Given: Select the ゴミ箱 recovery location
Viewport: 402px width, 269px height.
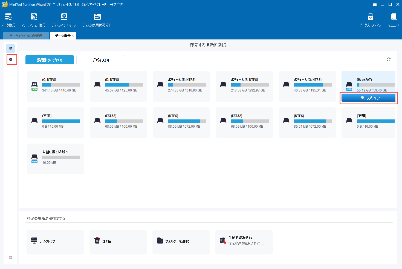Looking at the screenshot, I should click(x=118, y=241).
